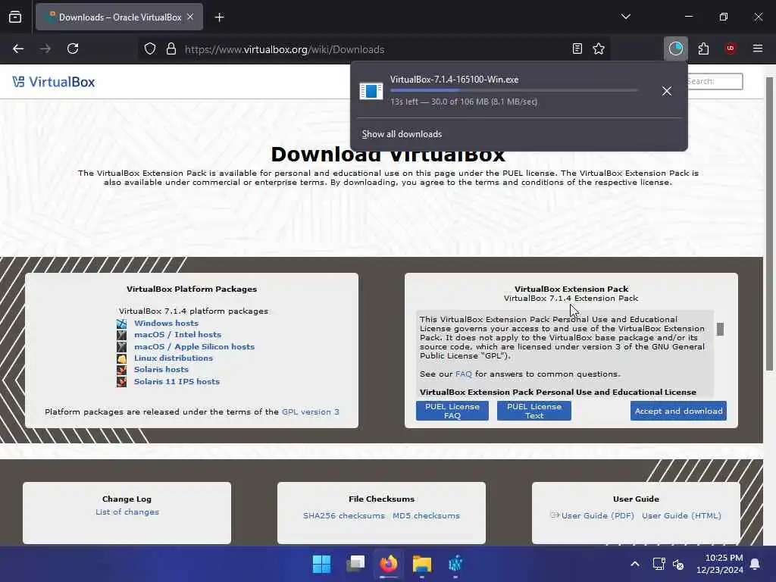Reload the current page

click(x=73, y=48)
